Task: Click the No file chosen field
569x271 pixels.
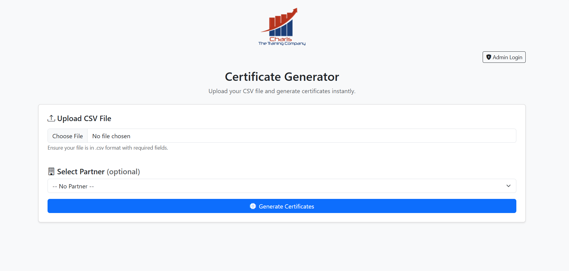Action: click(111, 136)
